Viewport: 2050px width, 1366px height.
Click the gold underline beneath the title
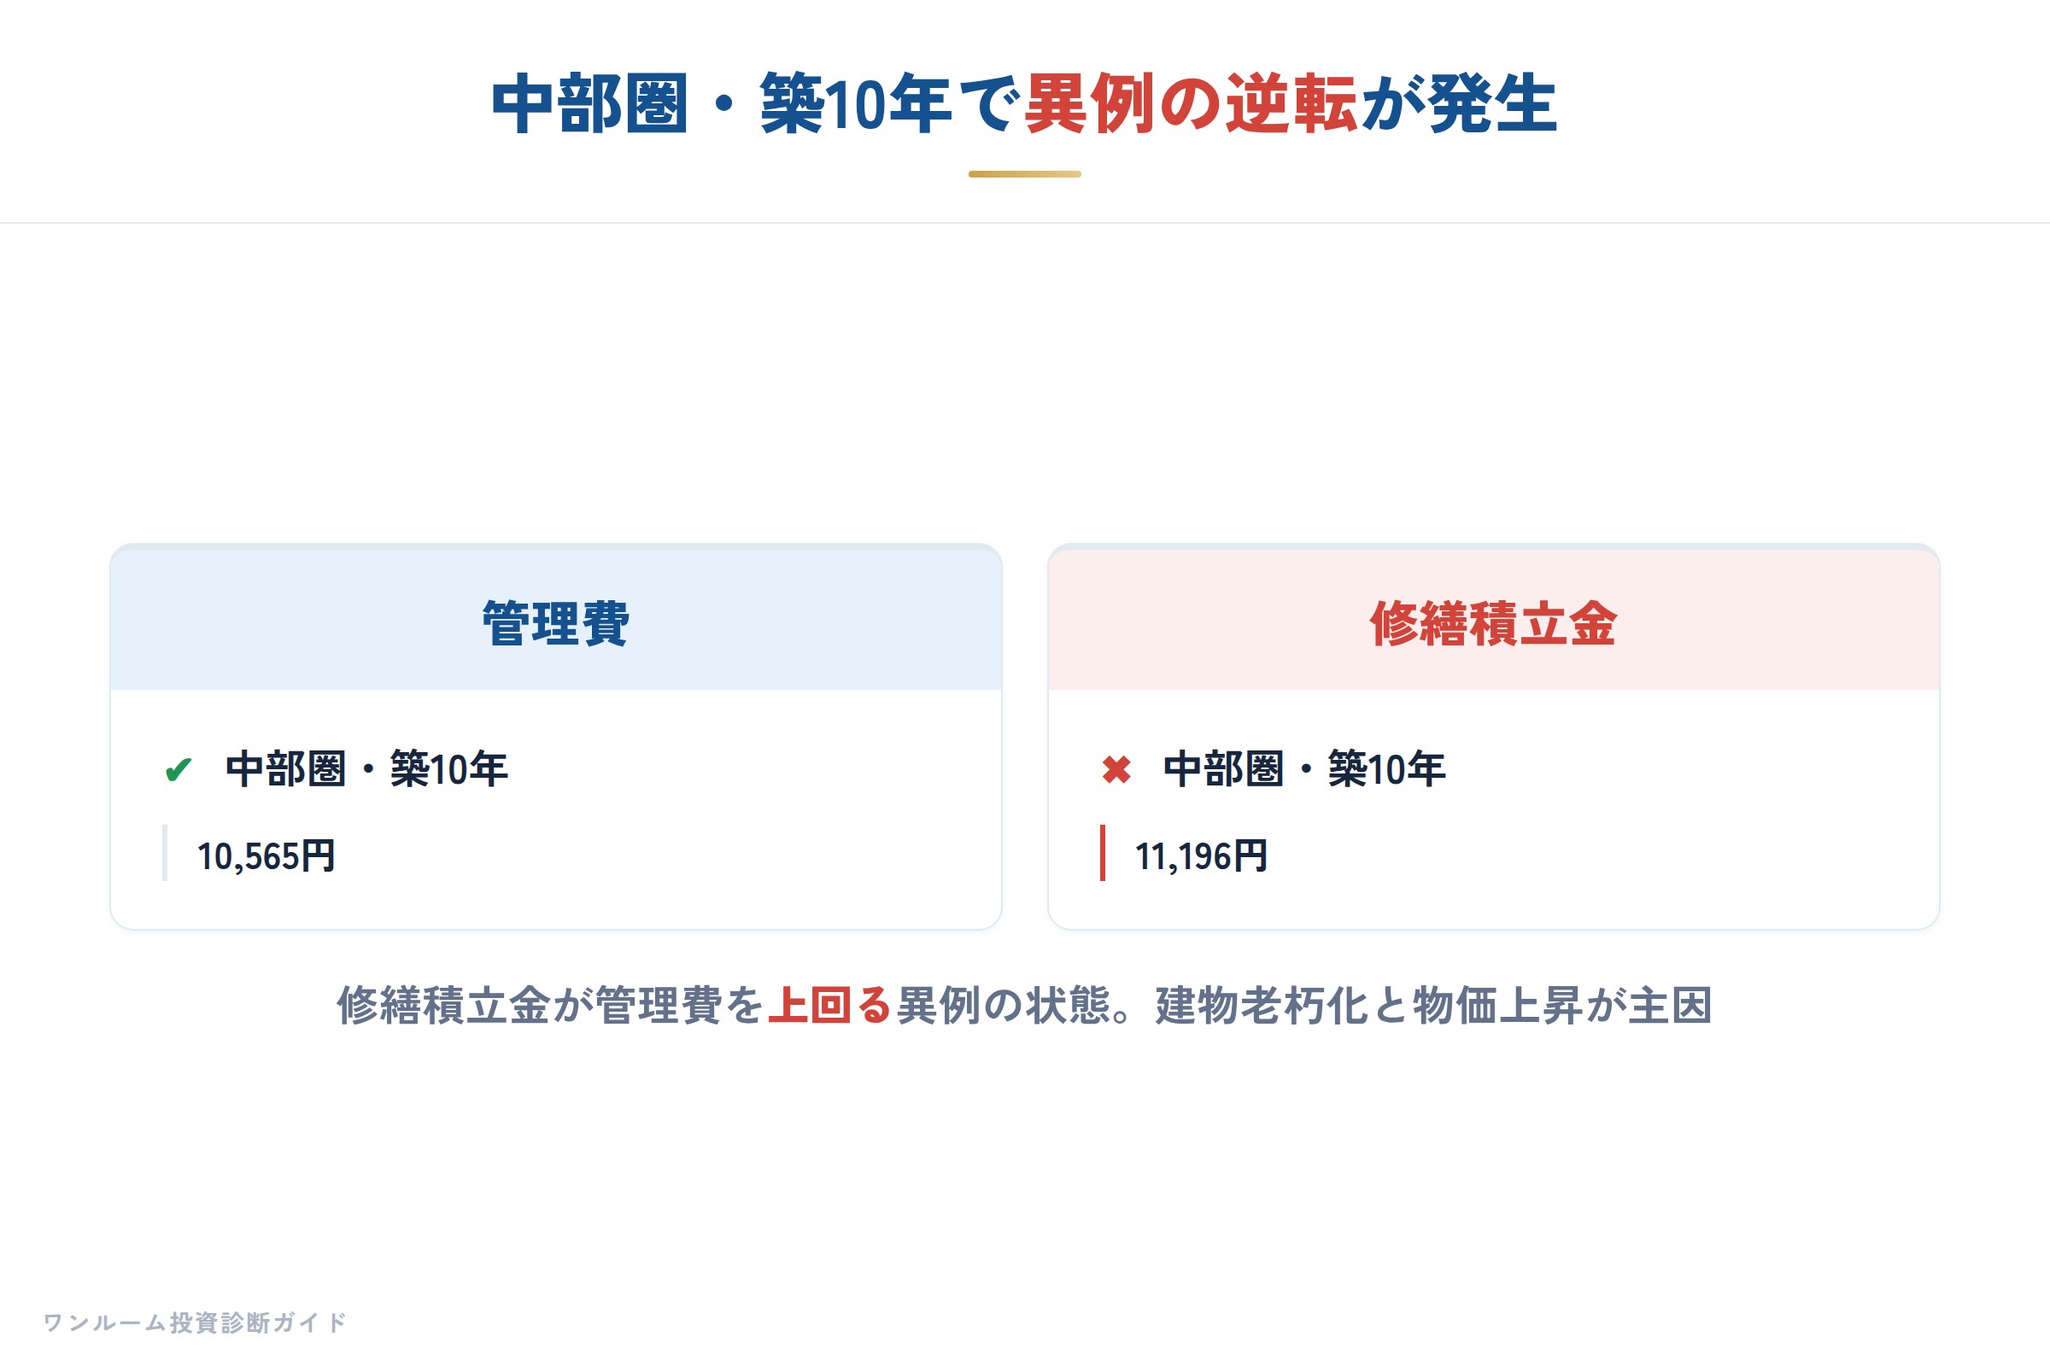1025,174
